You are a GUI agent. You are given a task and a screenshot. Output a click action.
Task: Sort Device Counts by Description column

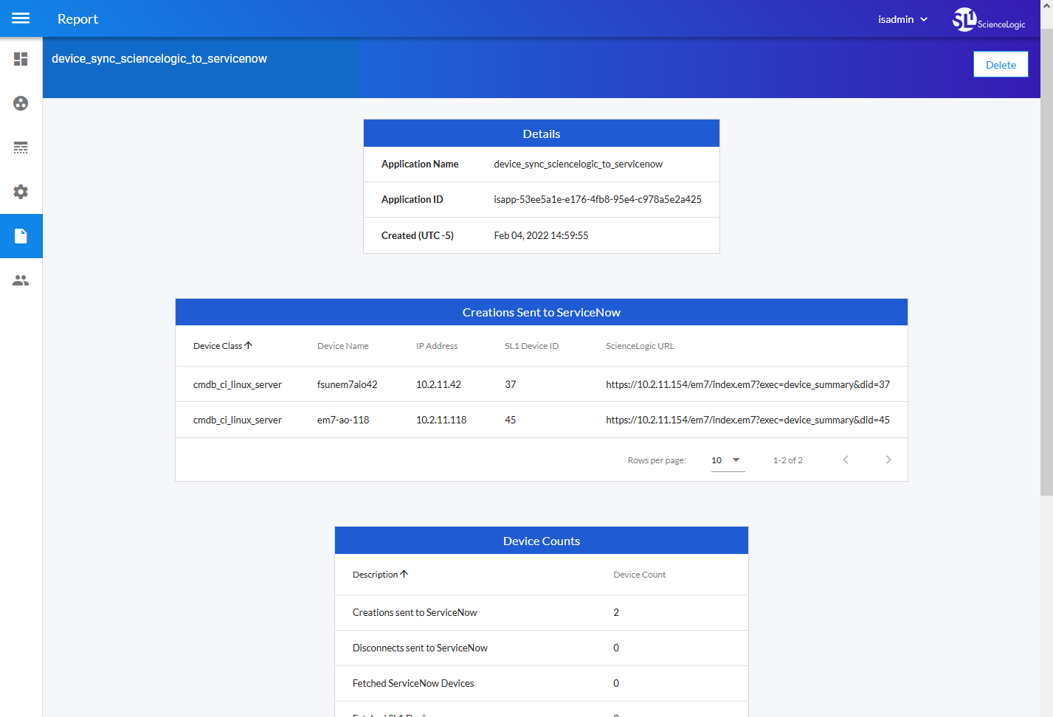(x=376, y=575)
